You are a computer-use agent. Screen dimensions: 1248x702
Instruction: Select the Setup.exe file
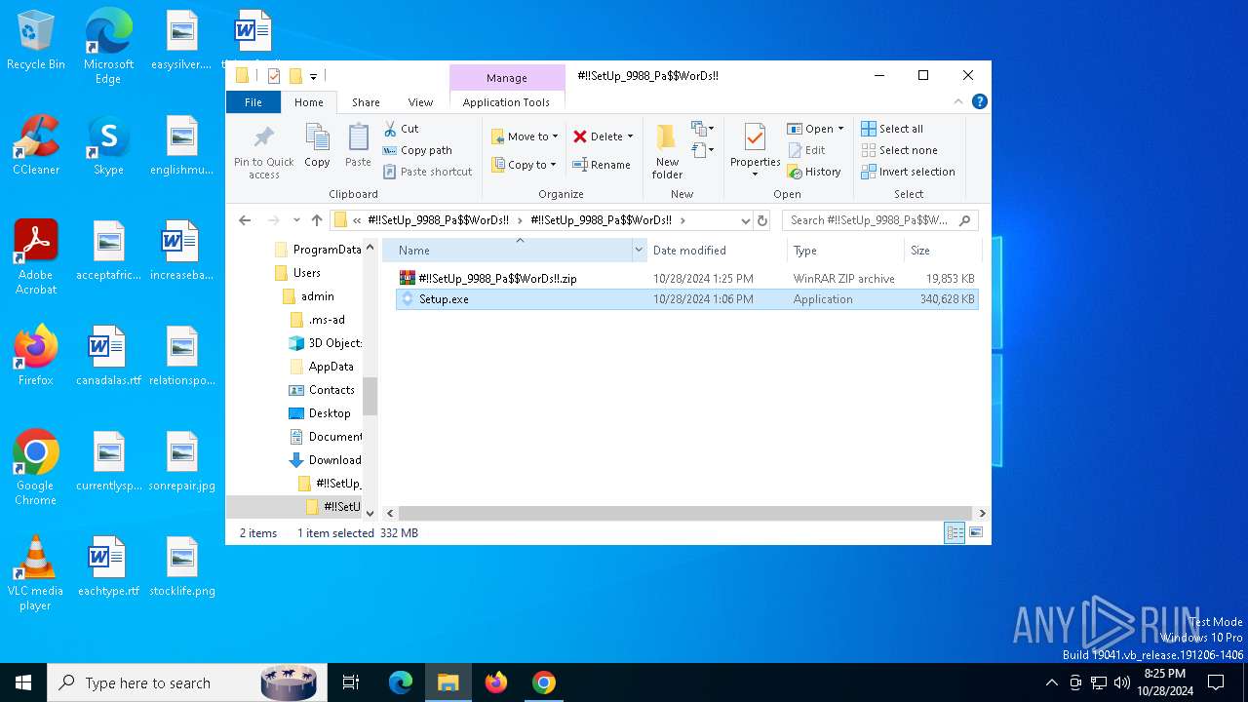point(686,299)
